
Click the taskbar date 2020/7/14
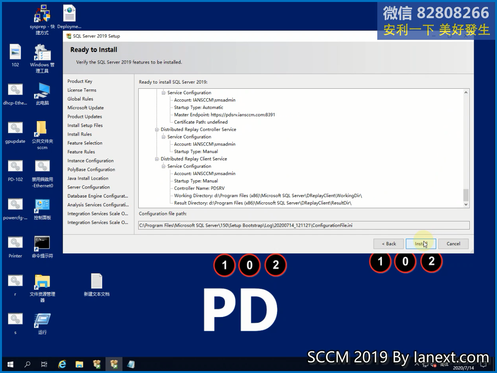tap(463, 368)
